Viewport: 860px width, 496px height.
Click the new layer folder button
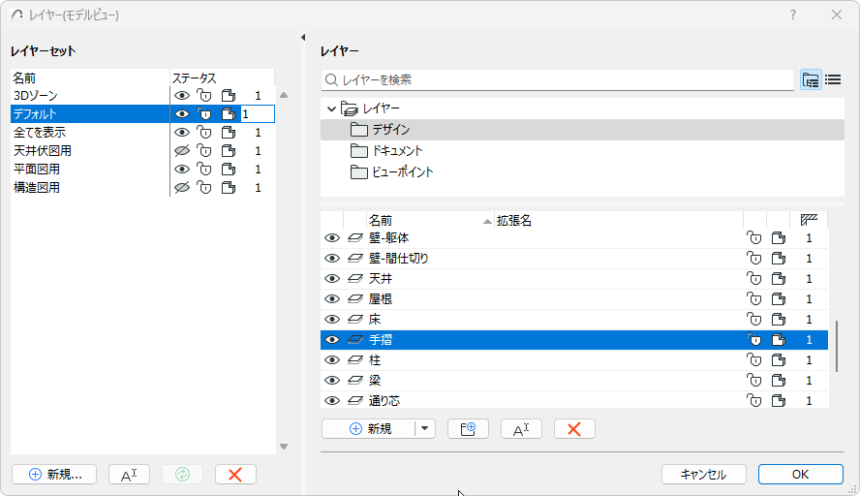point(468,428)
